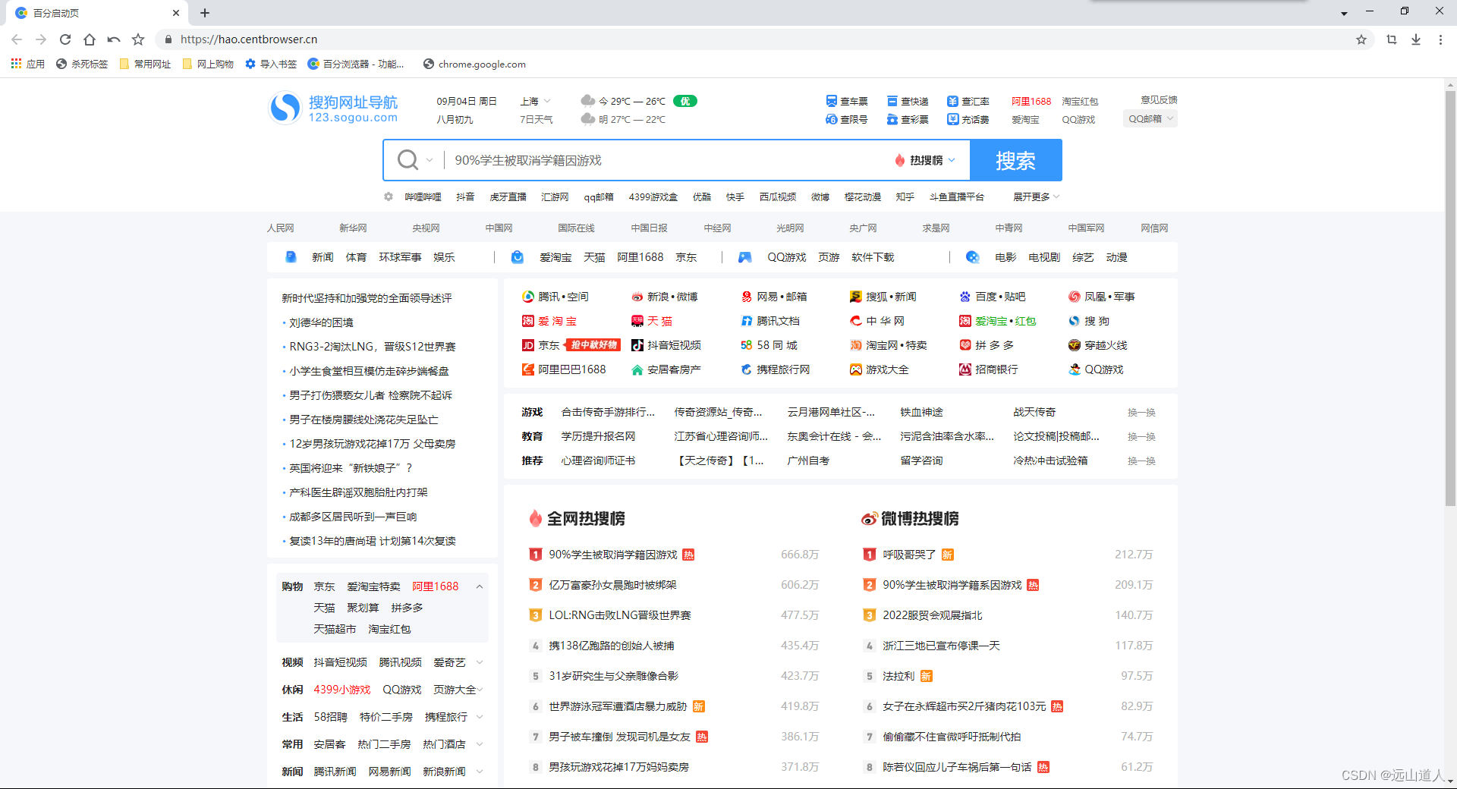The image size is (1457, 789).
Task: Click the blue 搜索 button
Action: (x=1016, y=160)
